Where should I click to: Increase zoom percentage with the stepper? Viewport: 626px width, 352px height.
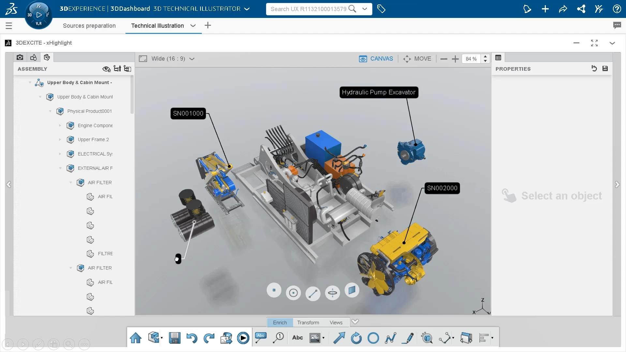pyautogui.click(x=485, y=56)
